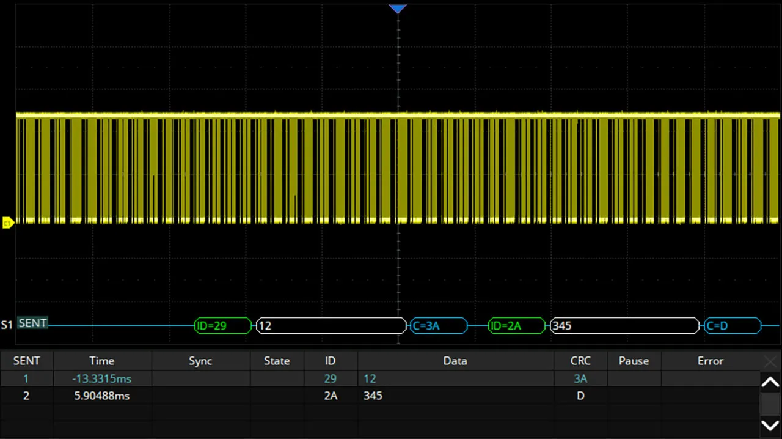Select the yellow channel 1 ground indicator
The height and width of the screenshot is (439, 782).
(x=8, y=224)
